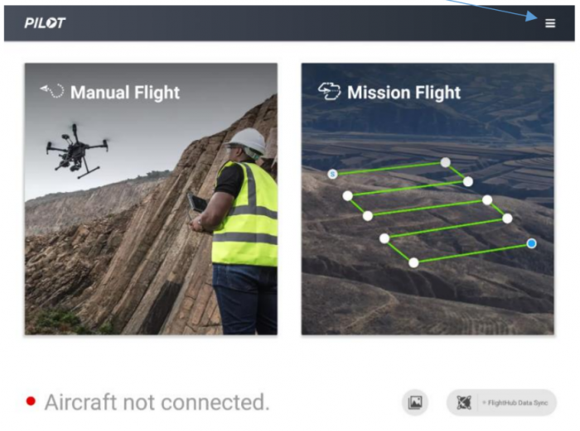Open the hamburger menu in the header
This screenshot has height=431, width=580.
tap(550, 23)
